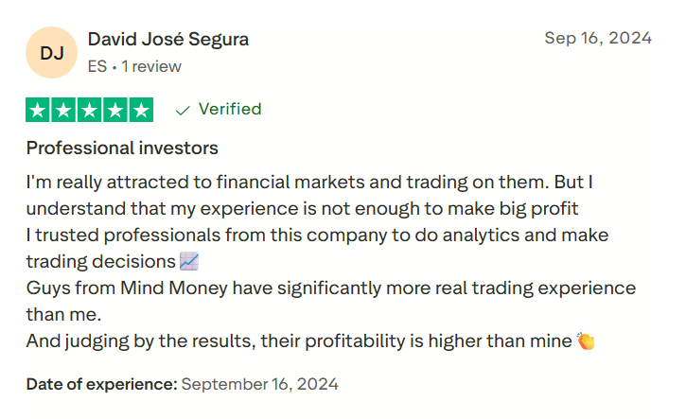
Task: Click the ES country code
Action: click(x=97, y=67)
